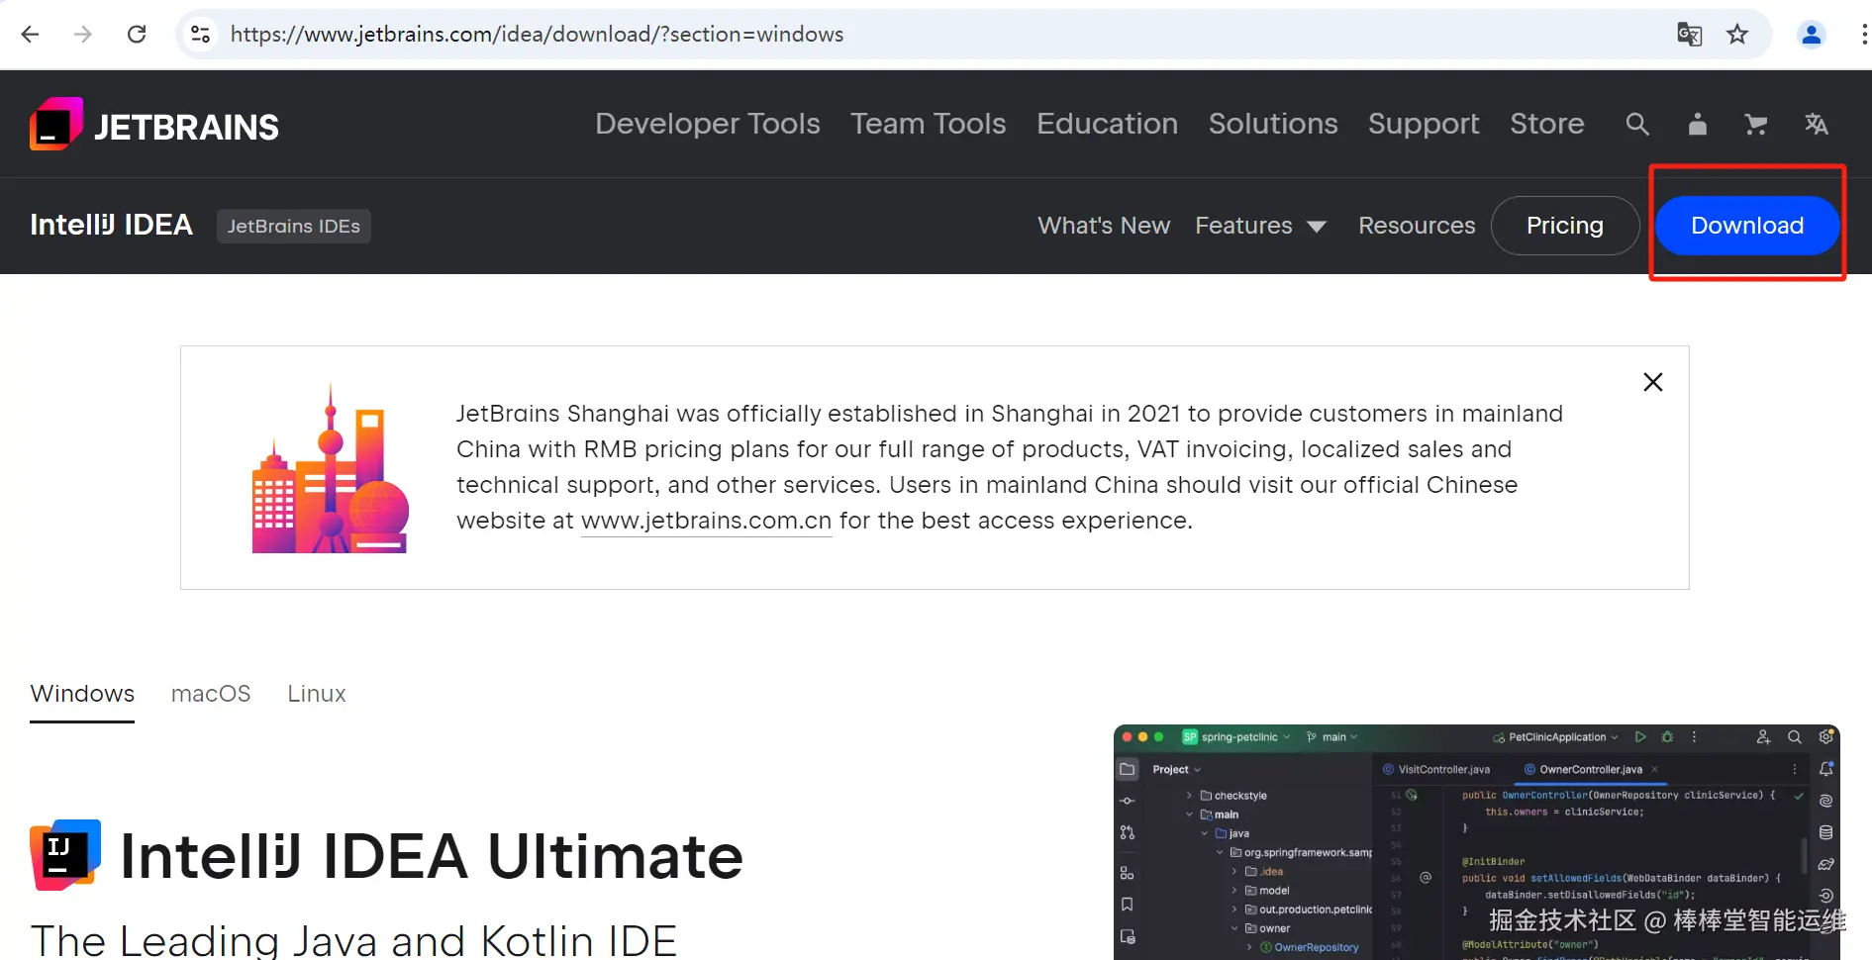Click the blue Download button
The height and width of the screenshot is (960, 1872).
pyautogui.click(x=1747, y=226)
